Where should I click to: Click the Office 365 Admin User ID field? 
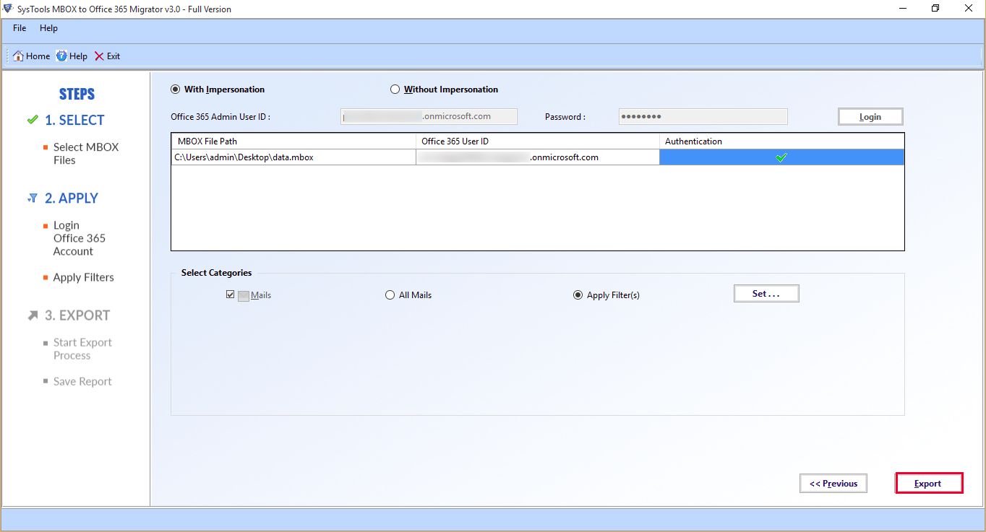(429, 116)
